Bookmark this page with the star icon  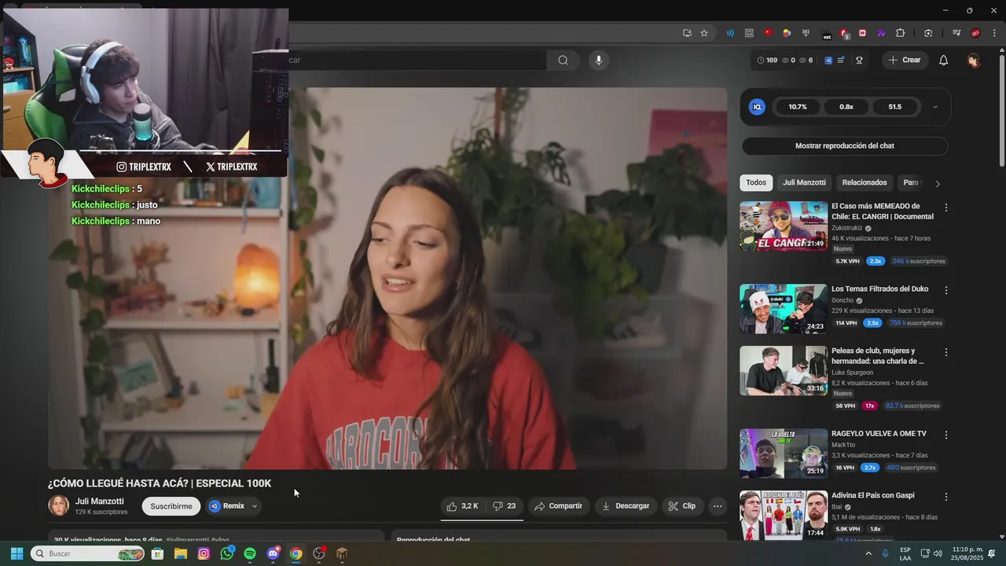[704, 33]
